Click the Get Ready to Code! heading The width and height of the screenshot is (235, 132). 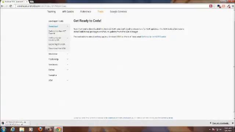click(87, 21)
